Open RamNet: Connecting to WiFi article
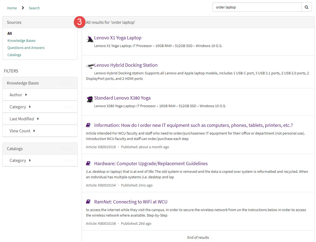 pyautogui.click(x=131, y=202)
